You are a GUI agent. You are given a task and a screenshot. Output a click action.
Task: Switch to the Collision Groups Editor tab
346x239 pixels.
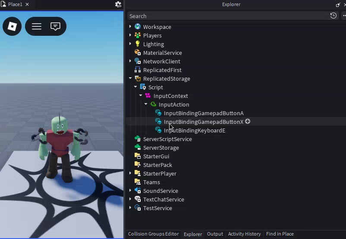pos(153,234)
